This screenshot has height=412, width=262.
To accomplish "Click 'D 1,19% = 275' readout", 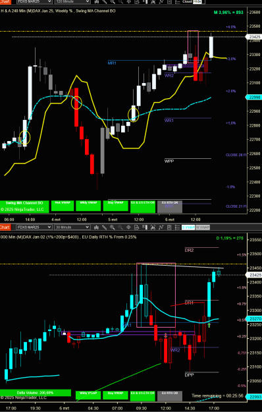I will [x=230, y=239].
